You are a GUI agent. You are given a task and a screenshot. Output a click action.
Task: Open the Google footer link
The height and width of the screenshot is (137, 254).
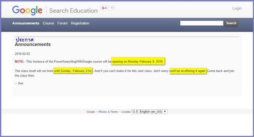pyautogui.click(x=91, y=112)
